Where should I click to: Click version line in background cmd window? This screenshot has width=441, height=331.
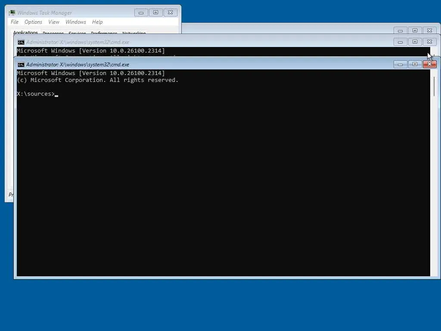click(x=91, y=51)
